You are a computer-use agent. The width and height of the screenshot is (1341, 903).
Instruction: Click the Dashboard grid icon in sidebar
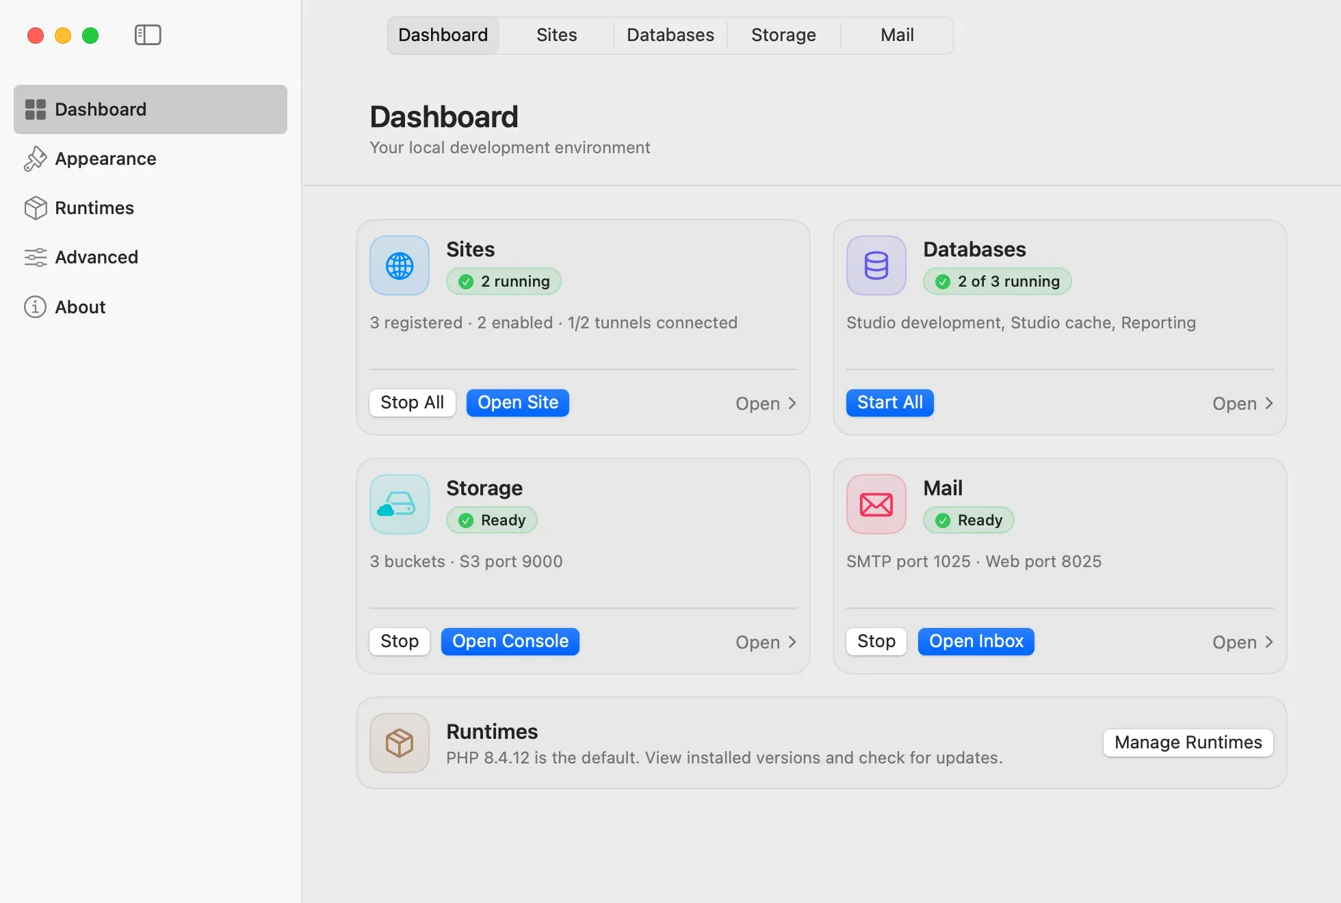(36, 109)
